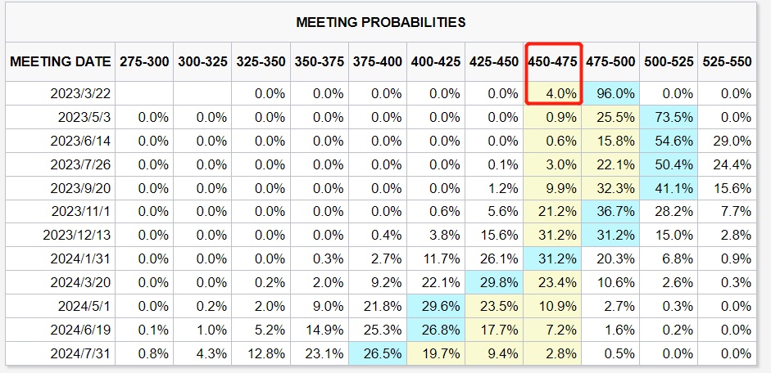Image resolution: width=771 pixels, height=373 pixels.
Task: Select the 475-500 column header
Action: click(610, 62)
